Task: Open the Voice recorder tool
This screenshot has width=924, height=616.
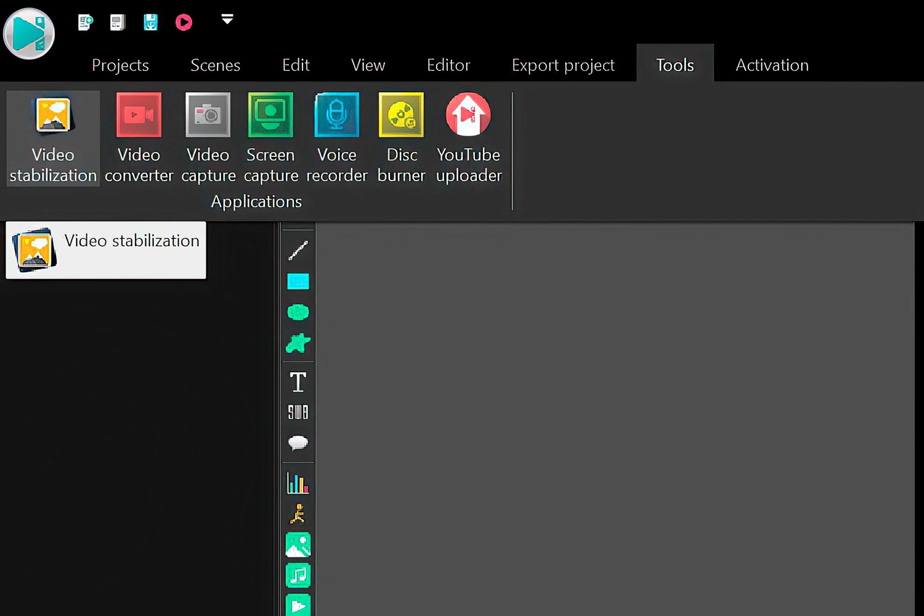Action: pos(336,138)
